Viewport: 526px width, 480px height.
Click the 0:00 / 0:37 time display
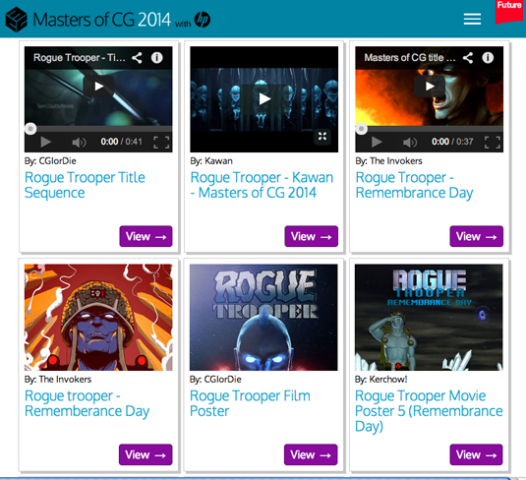pyautogui.click(x=452, y=142)
